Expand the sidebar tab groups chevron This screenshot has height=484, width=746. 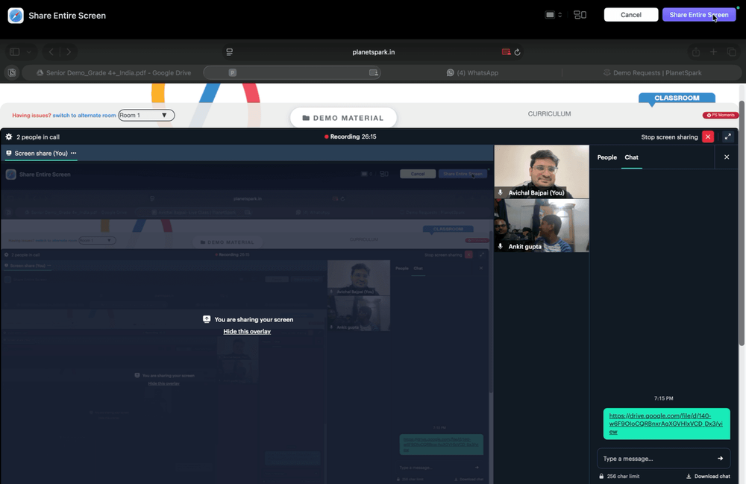point(29,51)
